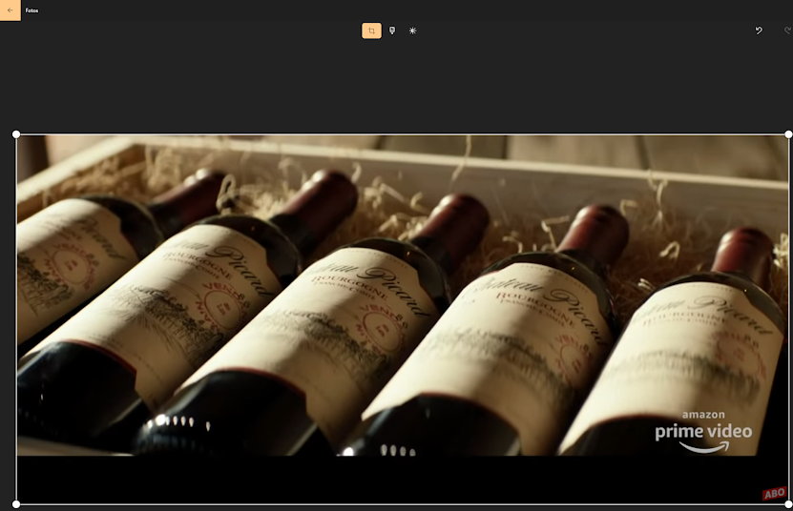Click the Fotos app title
The height and width of the screenshot is (511, 793).
[31, 10]
